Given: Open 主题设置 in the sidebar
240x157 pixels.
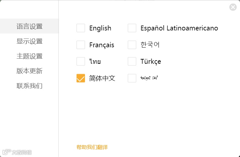Looking at the screenshot, I should click(x=30, y=56).
